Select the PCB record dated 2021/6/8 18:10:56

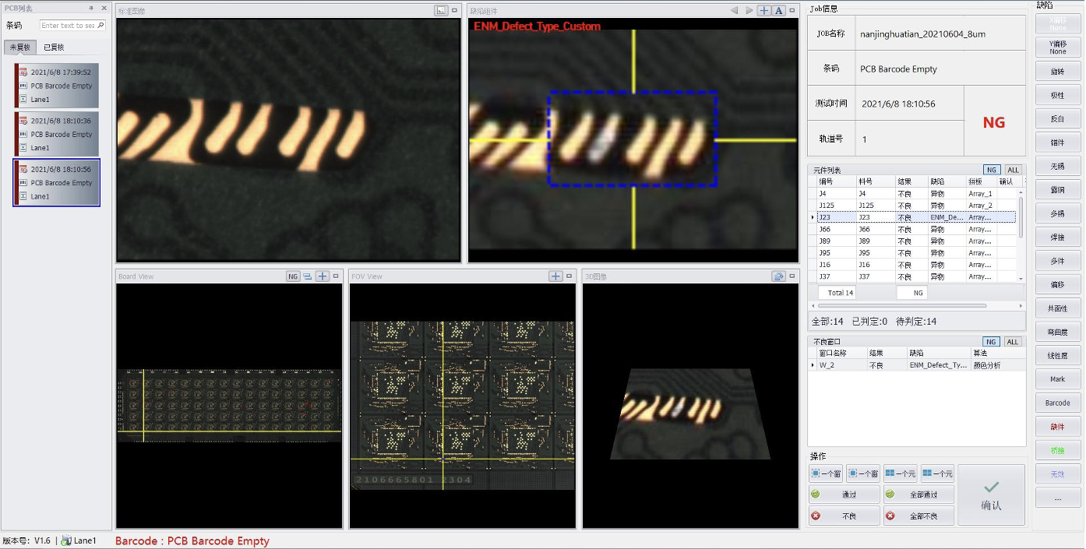(x=56, y=182)
